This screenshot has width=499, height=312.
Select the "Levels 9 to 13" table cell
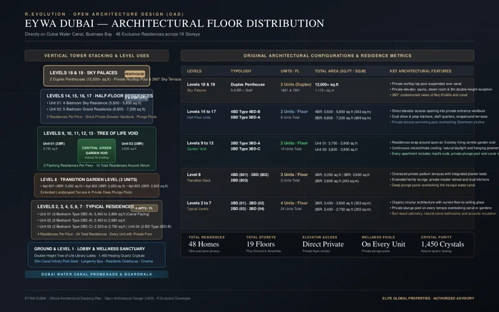coord(200,144)
